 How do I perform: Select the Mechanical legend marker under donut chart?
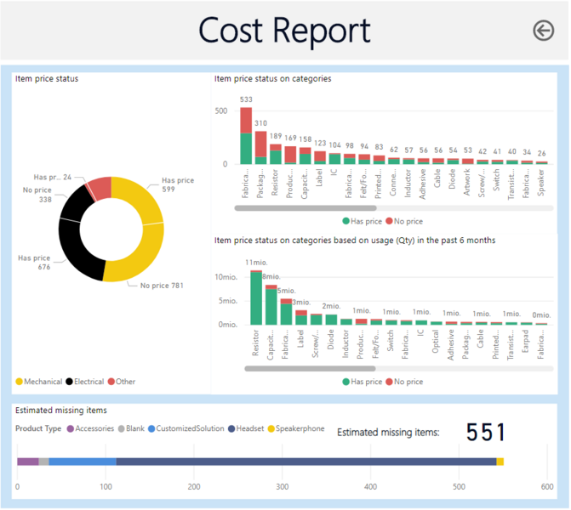pos(19,382)
